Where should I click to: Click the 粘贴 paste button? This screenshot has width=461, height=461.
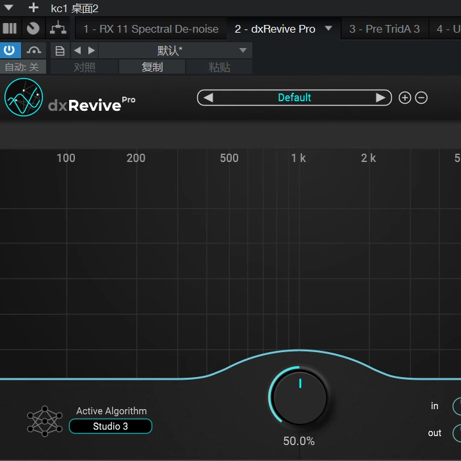220,67
